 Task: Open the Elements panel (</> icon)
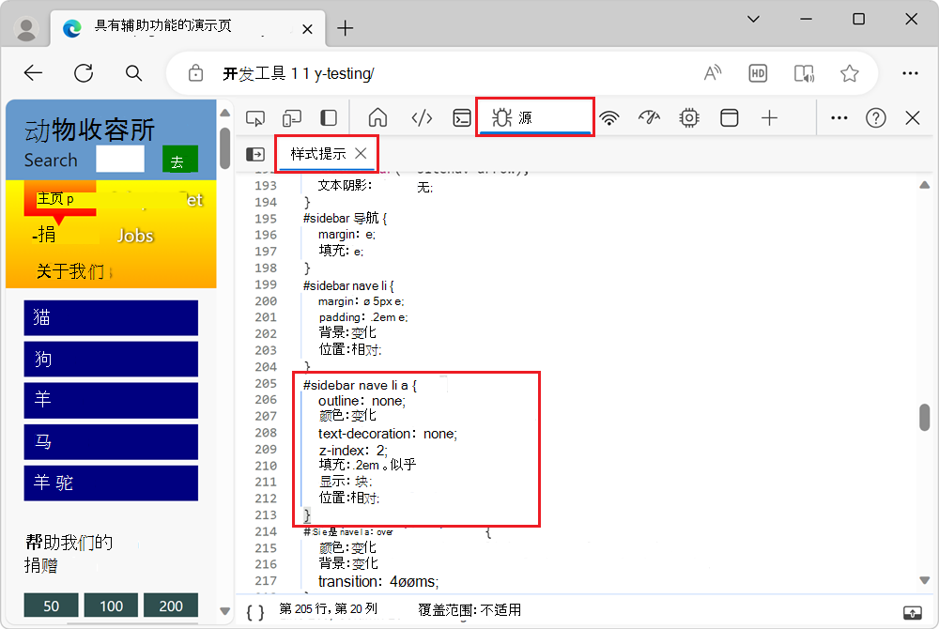pos(422,117)
